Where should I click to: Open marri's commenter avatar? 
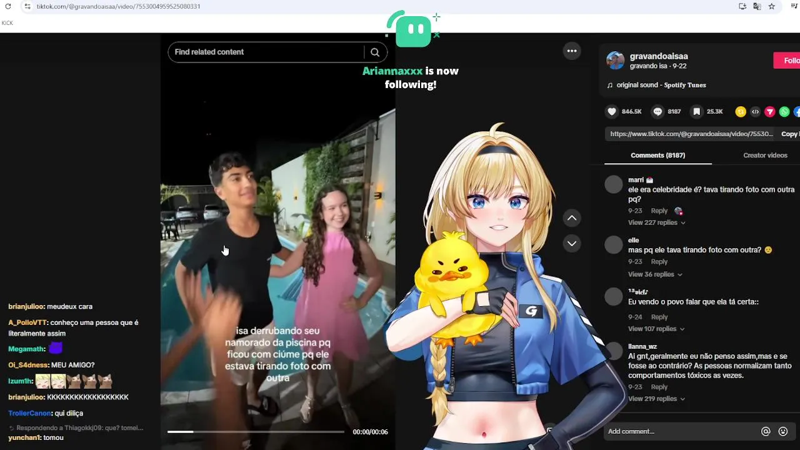(x=614, y=184)
